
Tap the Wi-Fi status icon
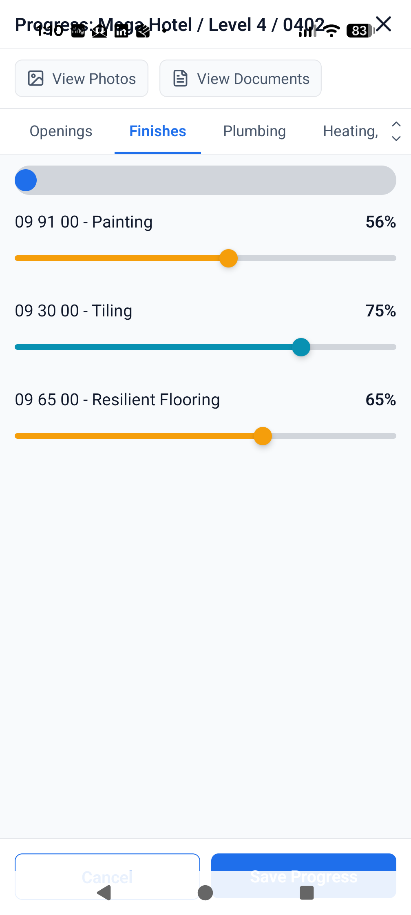tap(332, 31)
